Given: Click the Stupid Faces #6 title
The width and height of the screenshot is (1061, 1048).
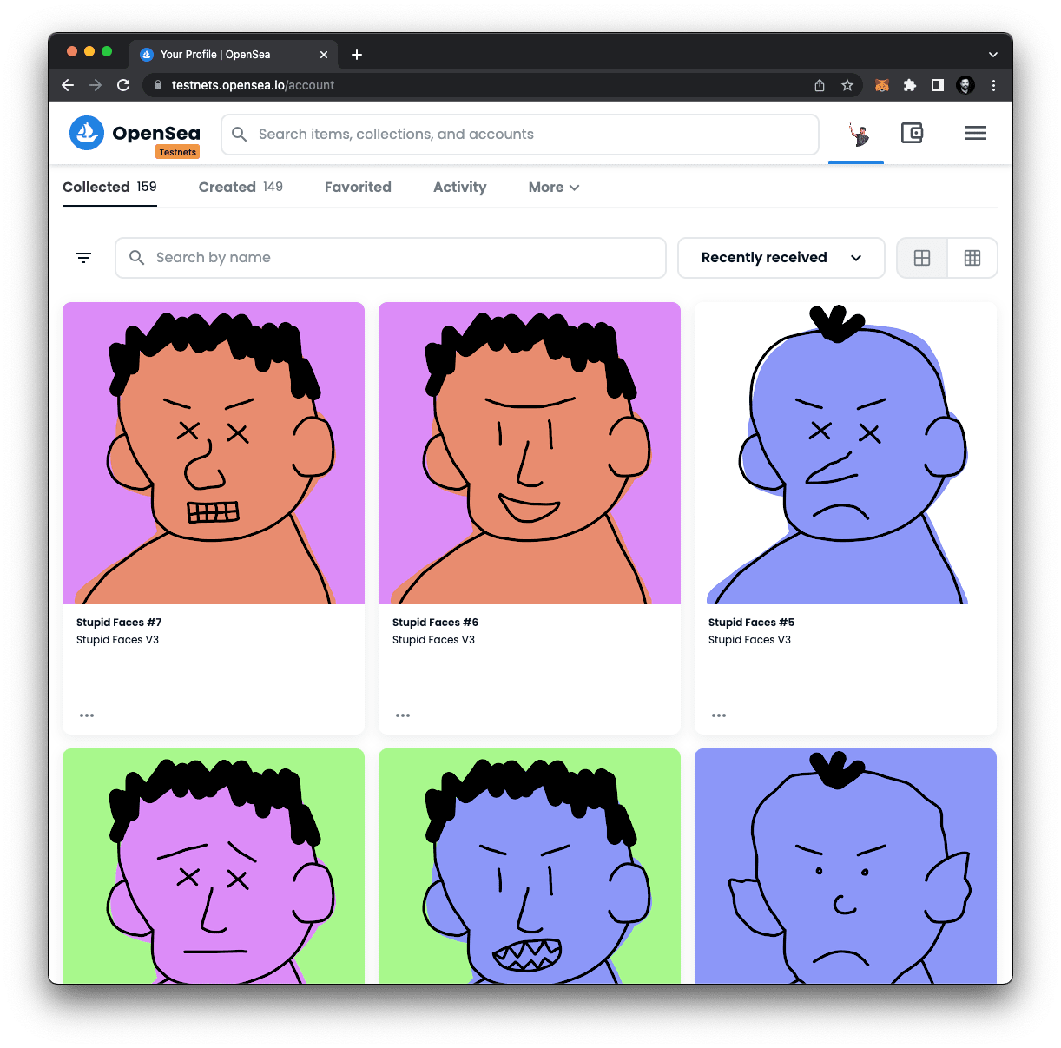Looking at the screenshot, I should coord(435,623).
